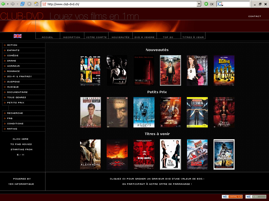Select DRAME in the sidebar
The height and width of the screenshot is (201, 269).
click(24, 61)
